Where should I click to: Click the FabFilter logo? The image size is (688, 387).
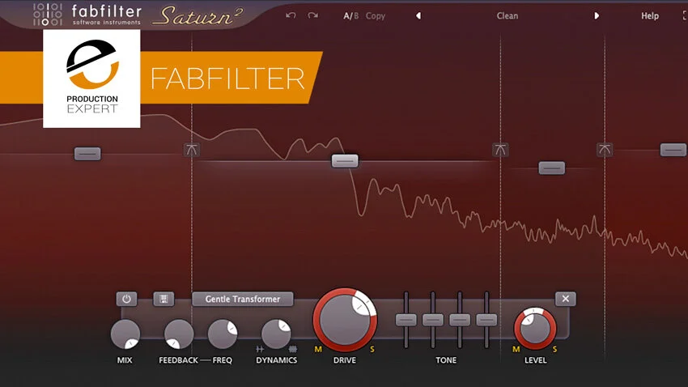click(87, 15)
